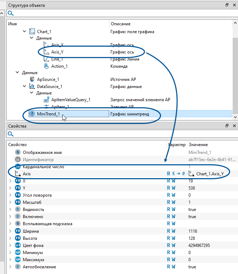
Task: Click the MiniTrend_1 question mark icon
Action: click(32, 114)
